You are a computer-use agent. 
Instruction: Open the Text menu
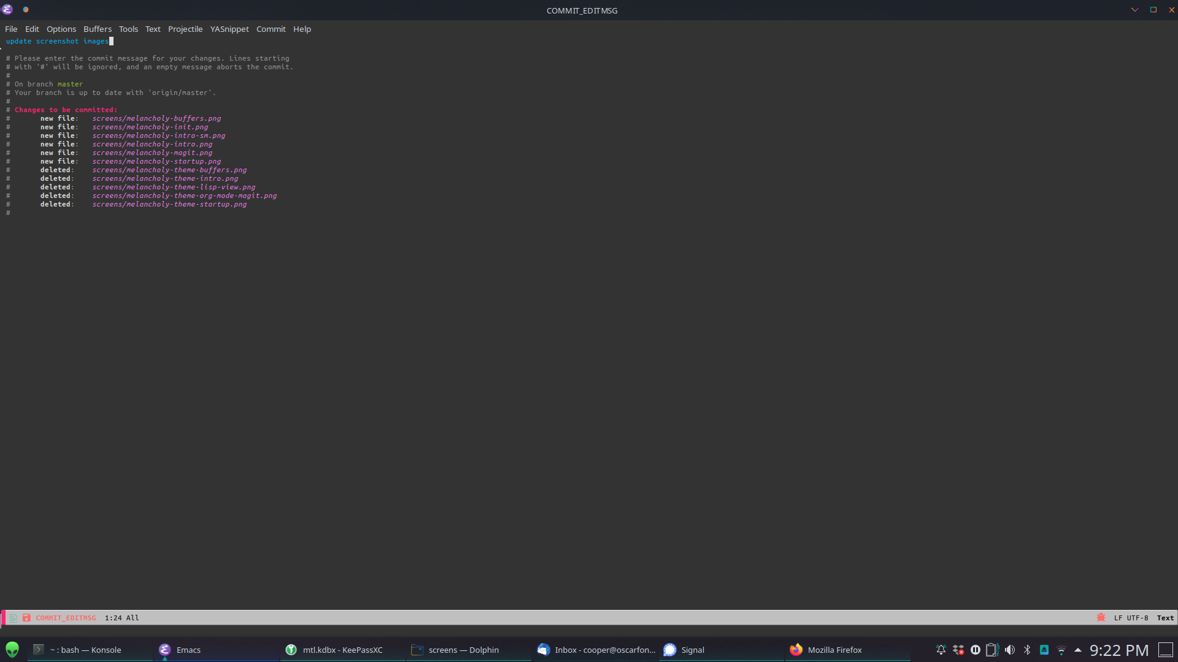(153, 29)
